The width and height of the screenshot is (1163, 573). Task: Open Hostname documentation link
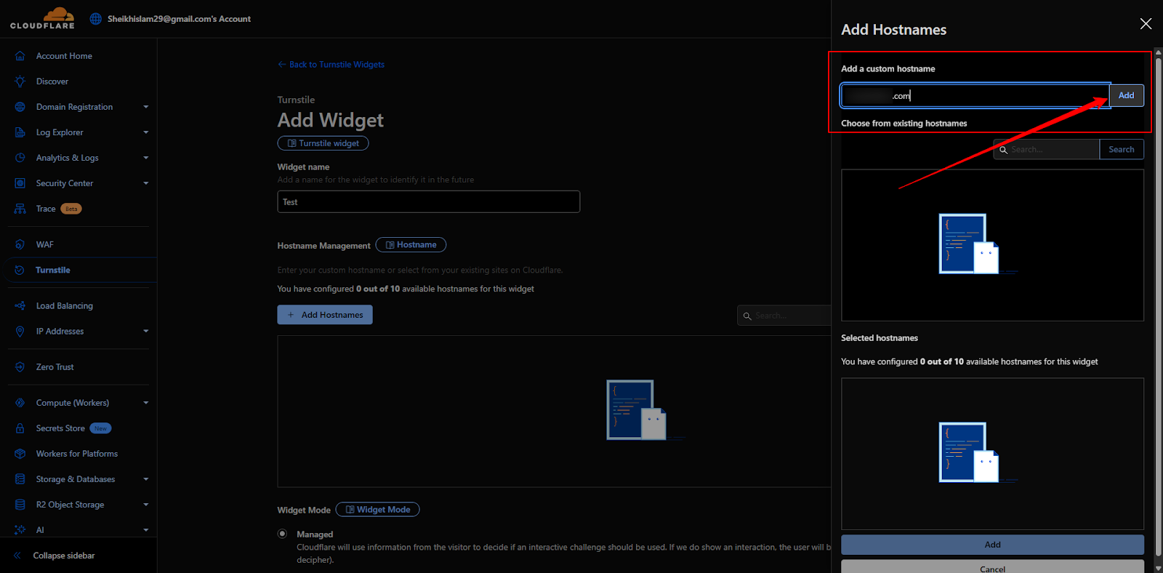coord(411,245)
